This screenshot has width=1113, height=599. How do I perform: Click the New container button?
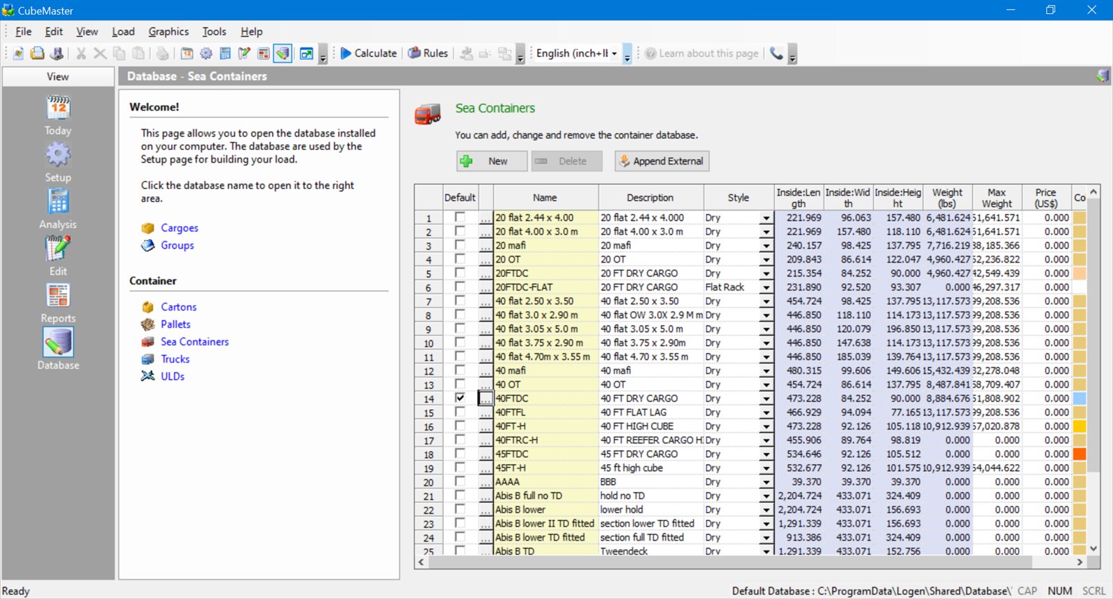492,161
